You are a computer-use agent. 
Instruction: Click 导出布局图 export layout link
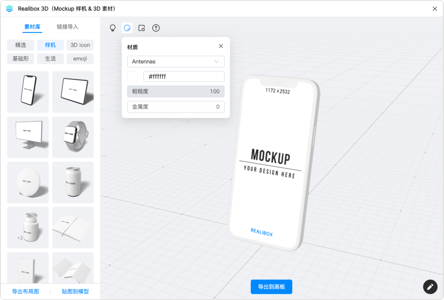(x=25, y=291)
